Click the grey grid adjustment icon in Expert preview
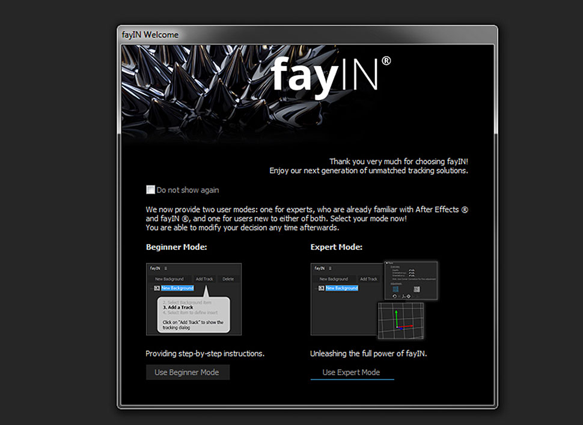 click(x=417, y=289)
